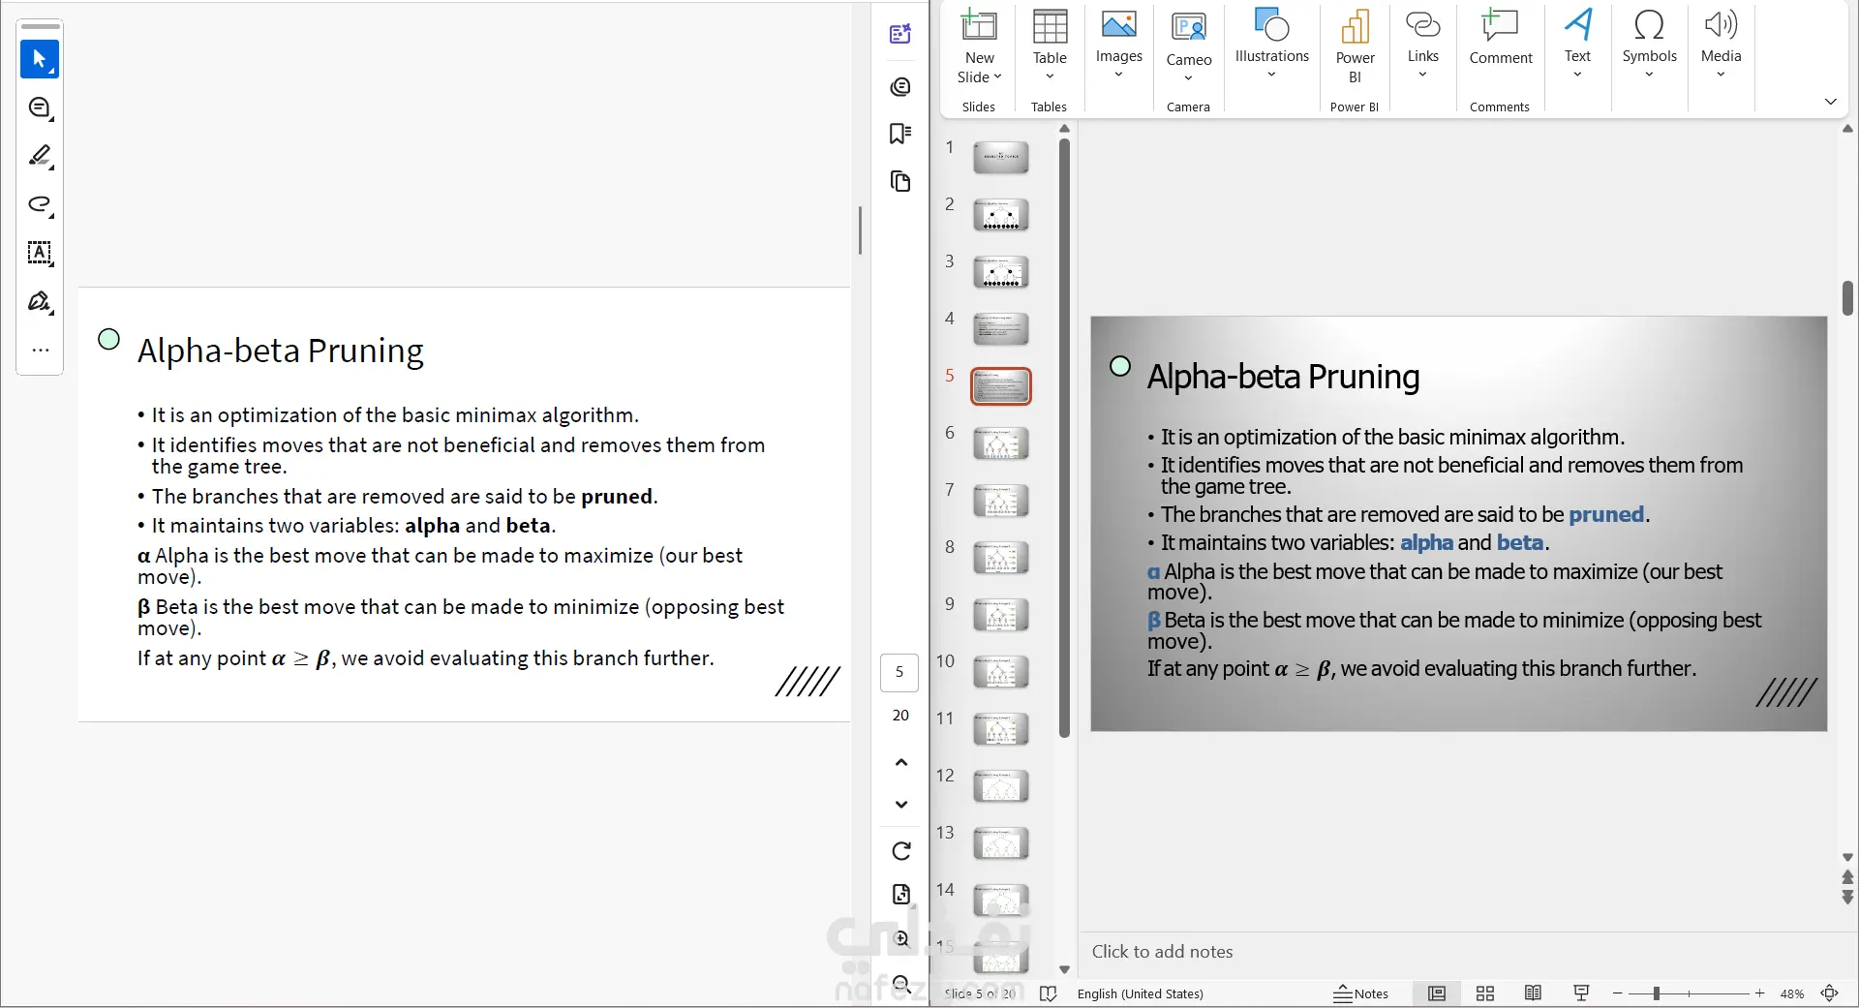Click the thumbnail pane scroll up arrow
Viewport: 1859px width, 1008px height.
[1064, 129]
